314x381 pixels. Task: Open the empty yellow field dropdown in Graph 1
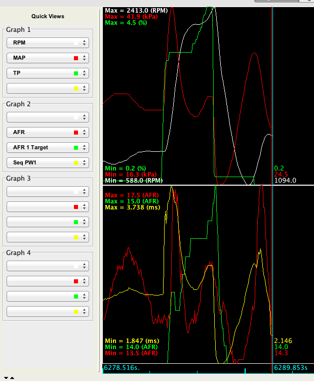coord(48,89)
